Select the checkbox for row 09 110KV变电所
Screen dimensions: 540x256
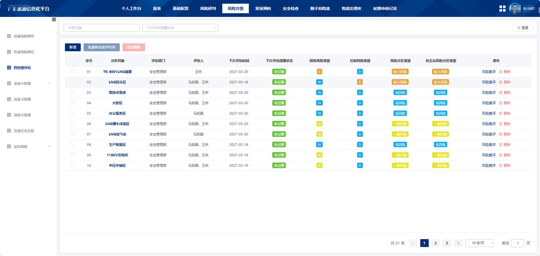tap(73, 154)
